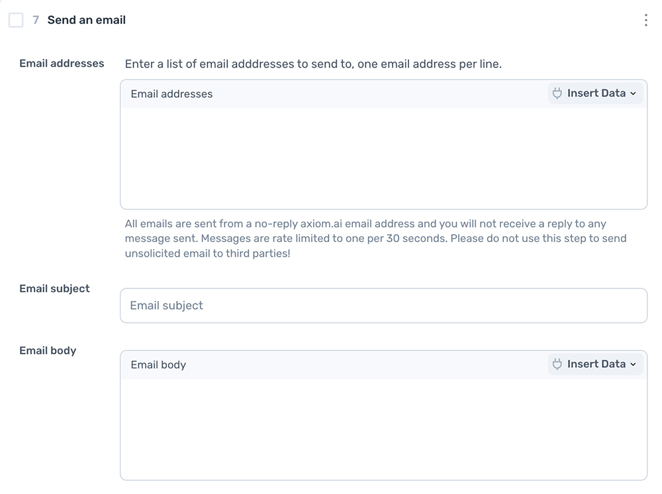662x494 pixels.
Task: Click the 'Email addresses' header inside the box
Action: tap(171, 94)
